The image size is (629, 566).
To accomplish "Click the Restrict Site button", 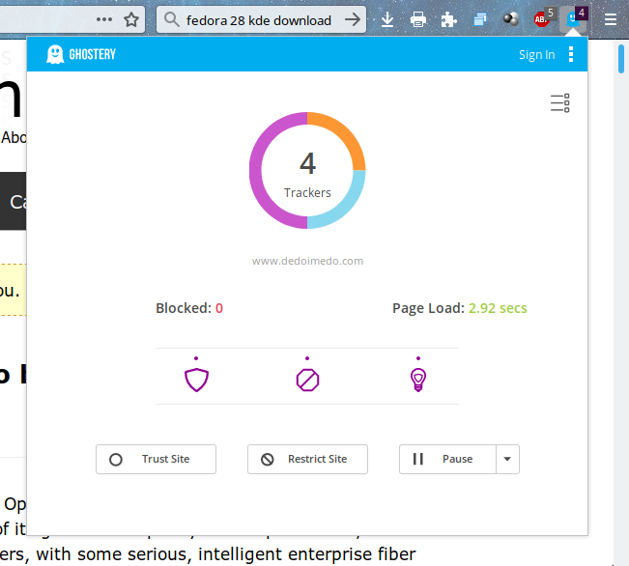I will [x=307, y=460].
